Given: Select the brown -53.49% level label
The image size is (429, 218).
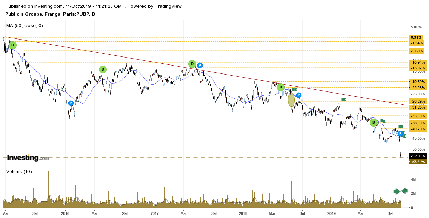Looking at the screenshot, I should [x=418, y=162].
